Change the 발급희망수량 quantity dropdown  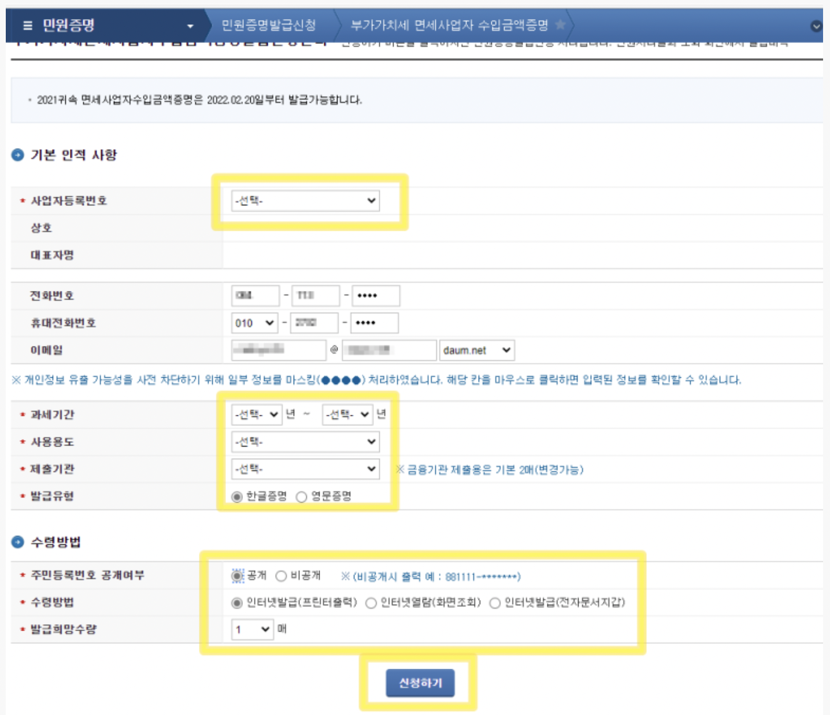pyautogui.click(x=251, y=628)
